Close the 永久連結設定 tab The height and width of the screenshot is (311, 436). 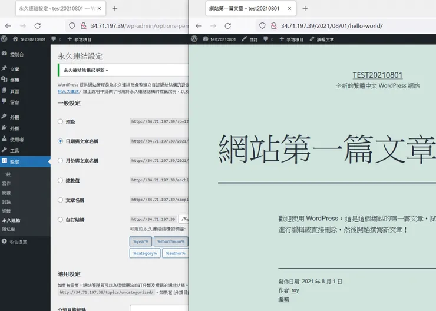click(x=99, y=9)
